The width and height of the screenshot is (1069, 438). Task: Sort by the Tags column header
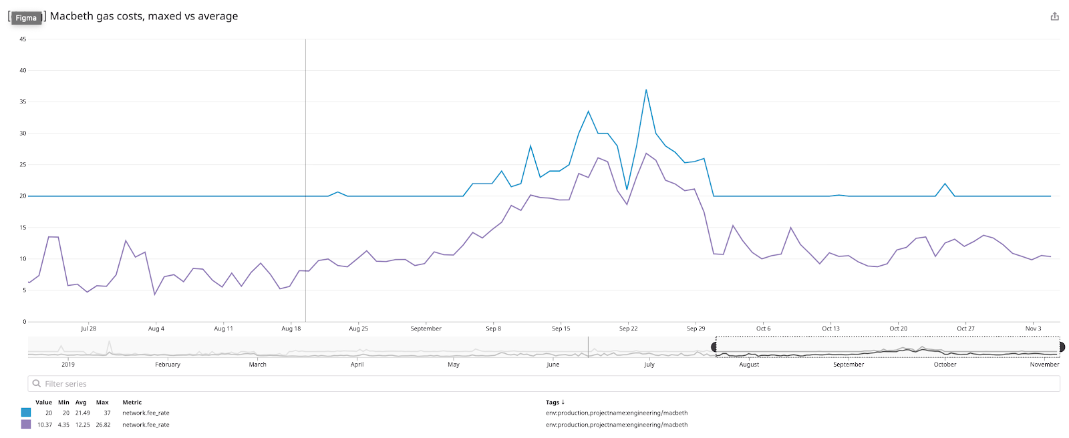(x=553, y=403)
